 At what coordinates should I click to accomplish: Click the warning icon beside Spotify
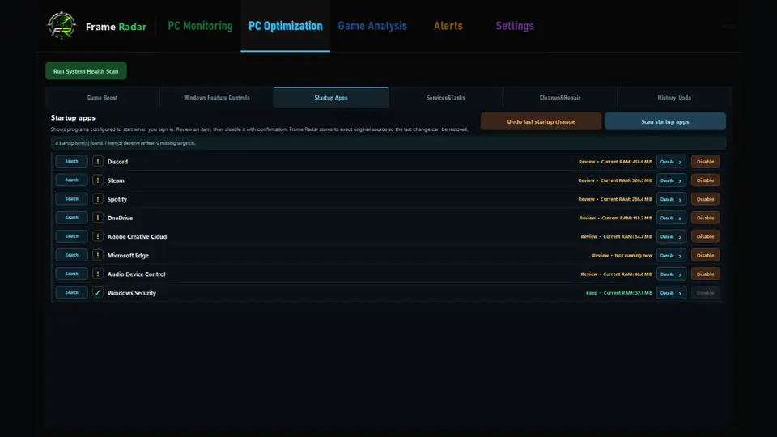(98, 199)
